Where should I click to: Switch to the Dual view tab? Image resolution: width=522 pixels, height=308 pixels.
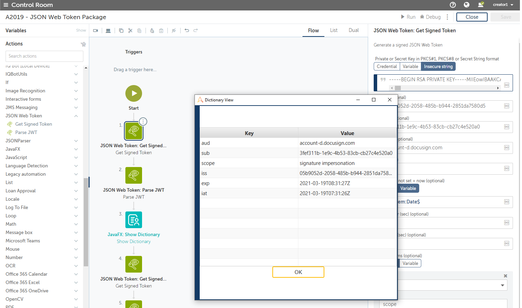click(354, 31)
